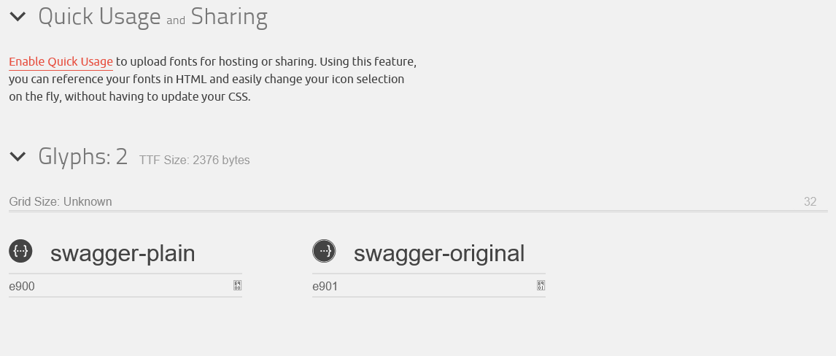Viewport: 836px width, 356px height.
Task: Open the Enable Quick Usage link
Action: click(61, 62)
